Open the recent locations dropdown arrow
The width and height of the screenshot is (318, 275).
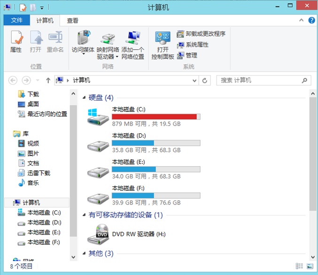point(38,80)
